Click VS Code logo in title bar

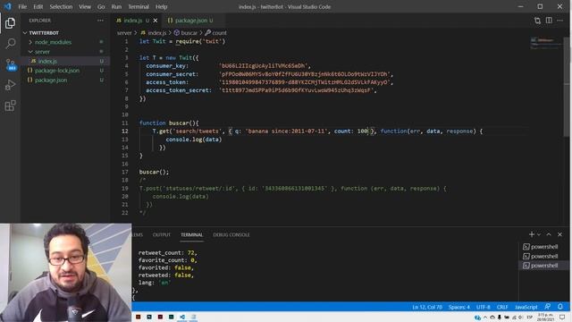click(8, 6)
